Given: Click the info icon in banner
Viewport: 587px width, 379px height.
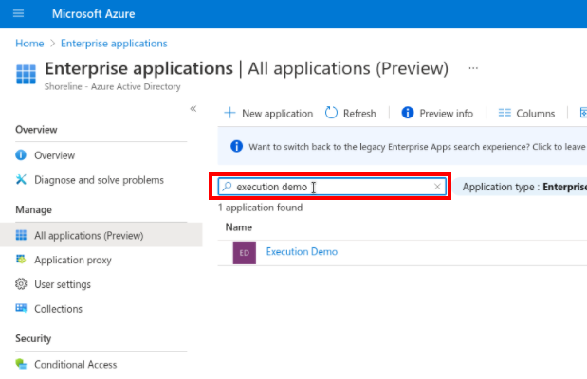Looking at the screenshot, I should tap(236, 146).
